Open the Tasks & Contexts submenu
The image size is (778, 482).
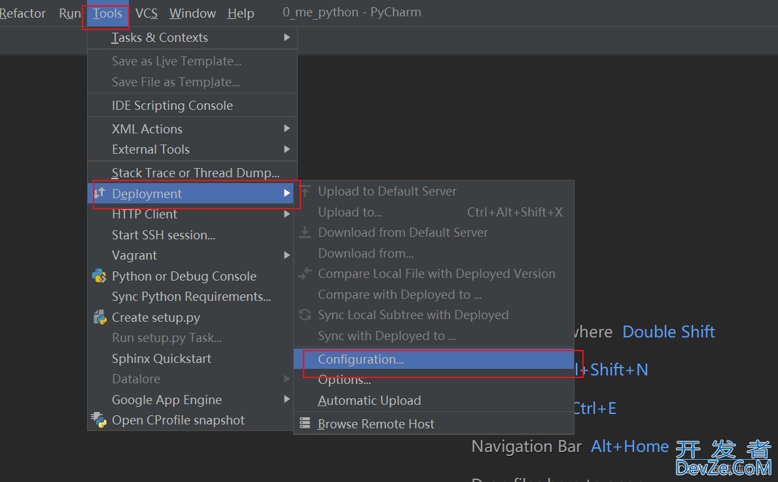(x=192, y=37)
